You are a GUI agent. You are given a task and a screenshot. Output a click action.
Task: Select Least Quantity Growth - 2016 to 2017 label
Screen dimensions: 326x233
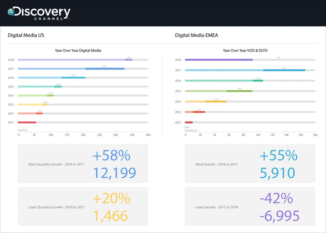point(56,207)
